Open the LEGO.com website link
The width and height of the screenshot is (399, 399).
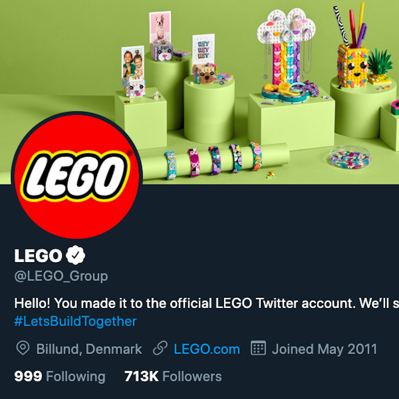click(x=207, y=349)
